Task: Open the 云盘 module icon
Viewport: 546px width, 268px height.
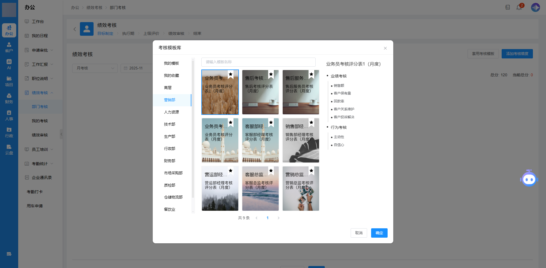Action: coord(9,149)
